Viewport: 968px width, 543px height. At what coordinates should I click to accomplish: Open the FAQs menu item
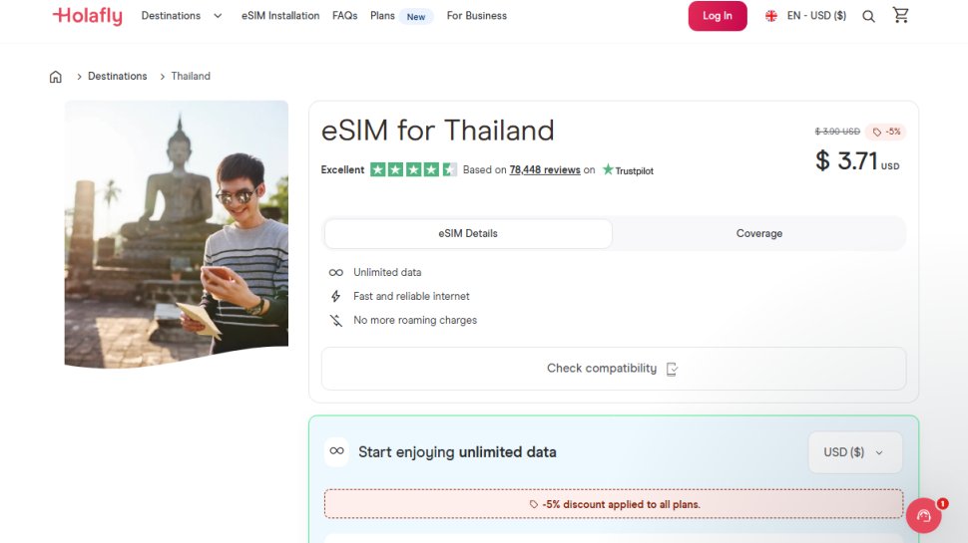[344, 16]
